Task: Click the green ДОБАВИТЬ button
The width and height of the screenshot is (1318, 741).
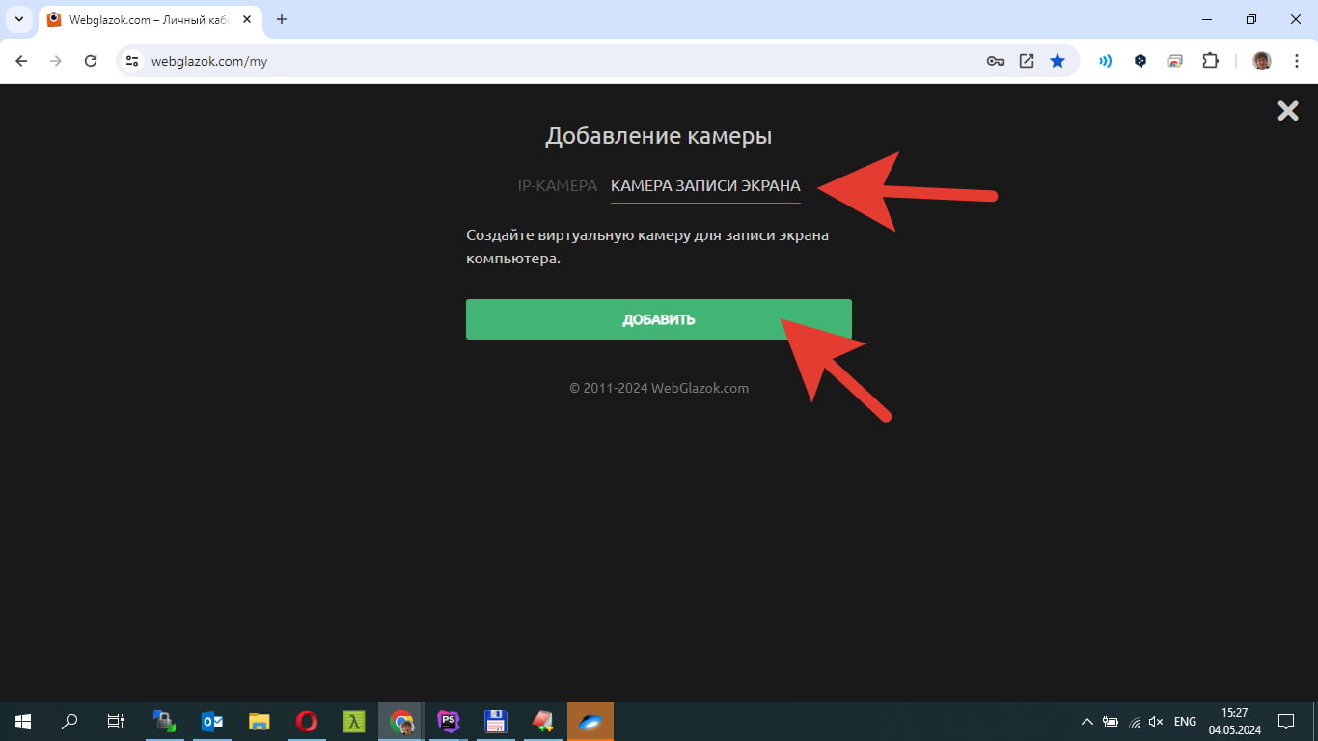Action: pyautogui.click(x=658, y=319)
